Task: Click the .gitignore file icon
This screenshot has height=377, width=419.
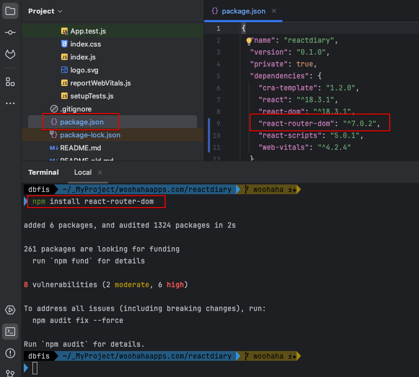Action: pos(54,109)
